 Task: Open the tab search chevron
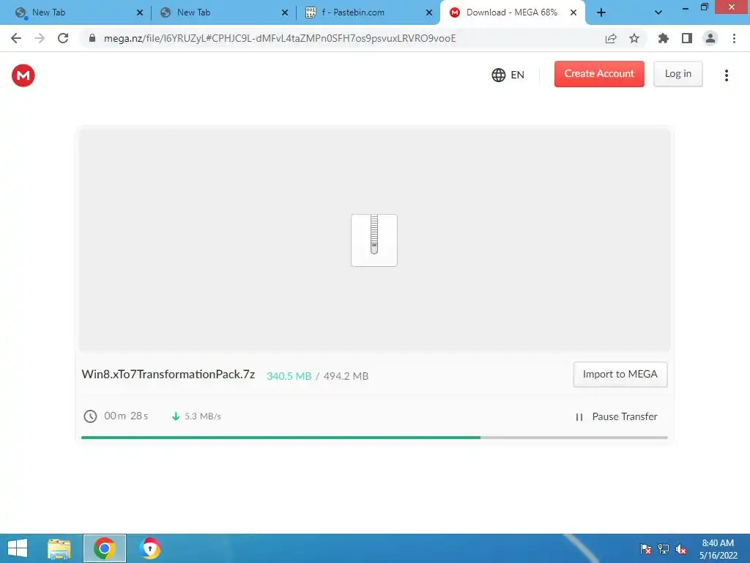tap(658, 13)
